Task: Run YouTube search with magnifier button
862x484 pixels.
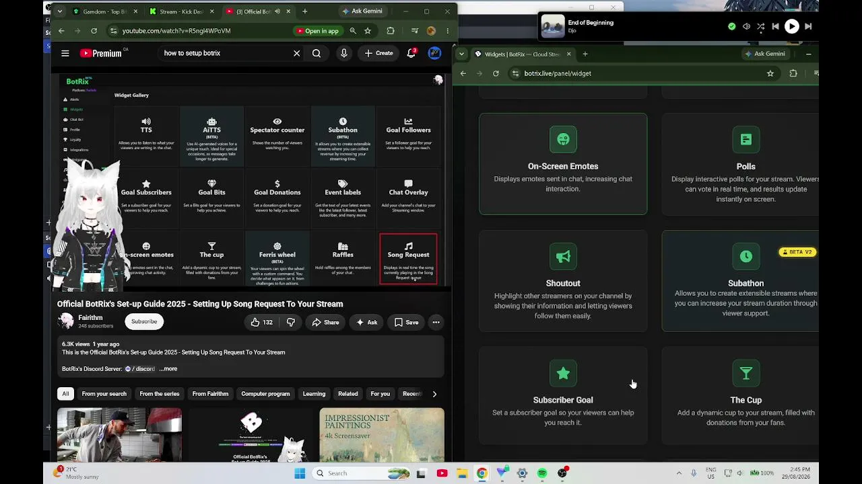Action: (317, 53)
